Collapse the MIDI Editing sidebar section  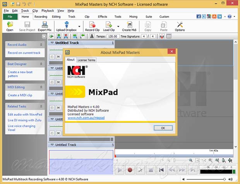pos(41,87)
